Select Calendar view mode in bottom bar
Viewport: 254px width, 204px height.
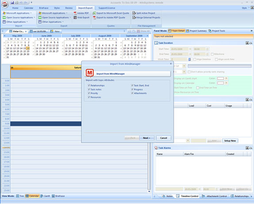(x=32, y=196)
